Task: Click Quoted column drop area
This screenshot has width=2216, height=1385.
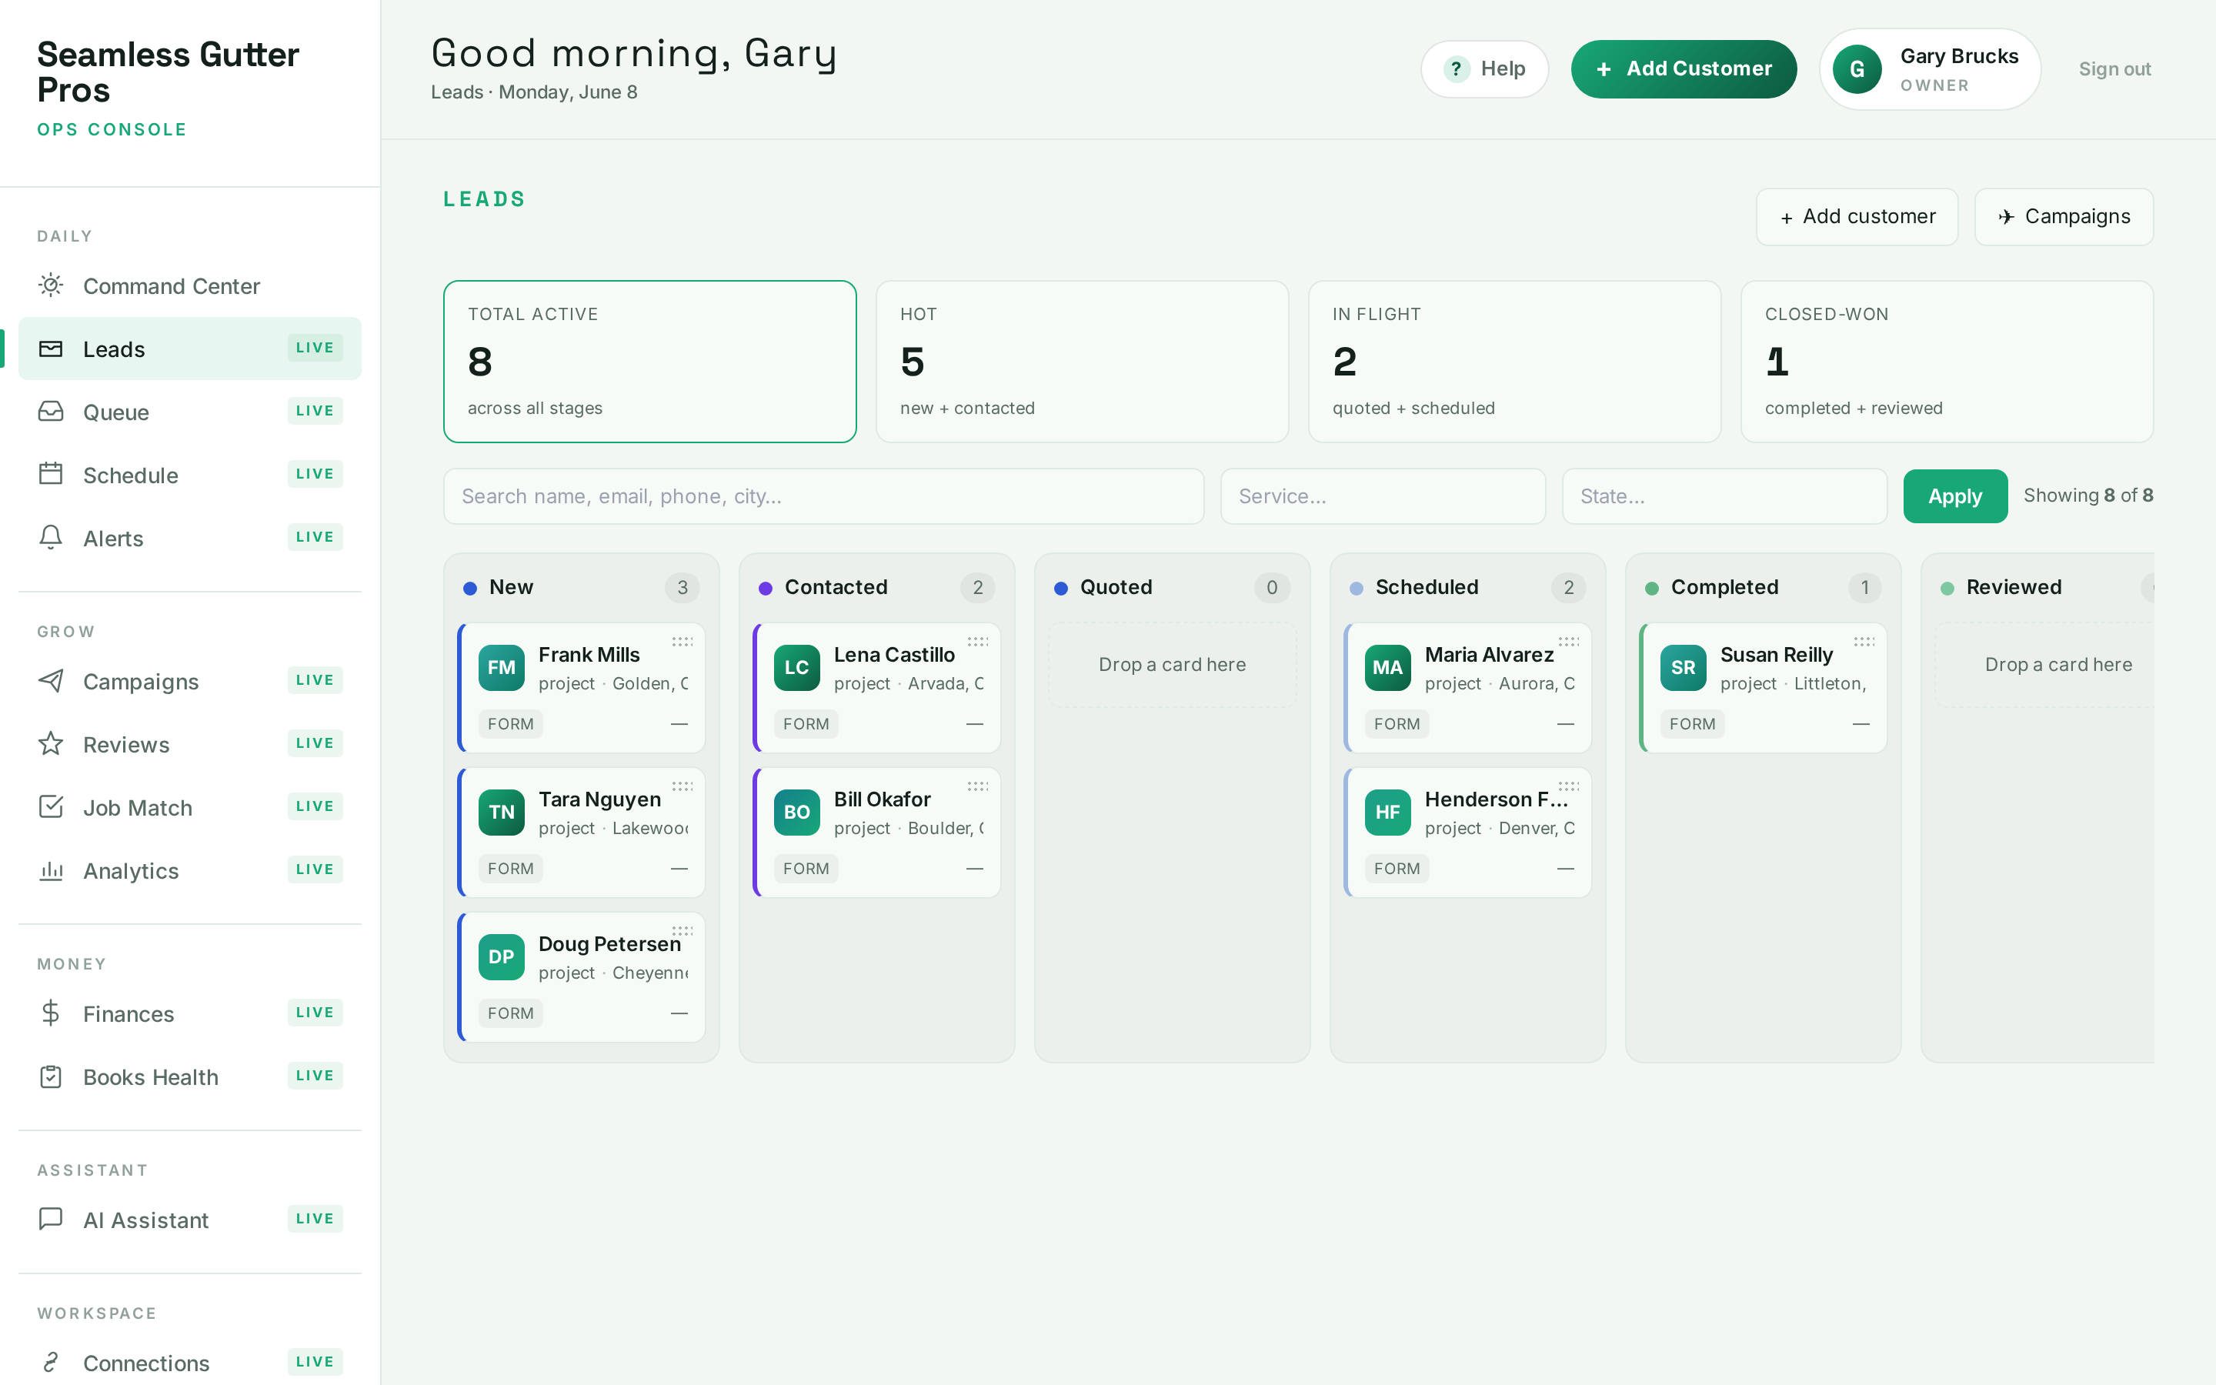Action: (x=1172, y=665)
